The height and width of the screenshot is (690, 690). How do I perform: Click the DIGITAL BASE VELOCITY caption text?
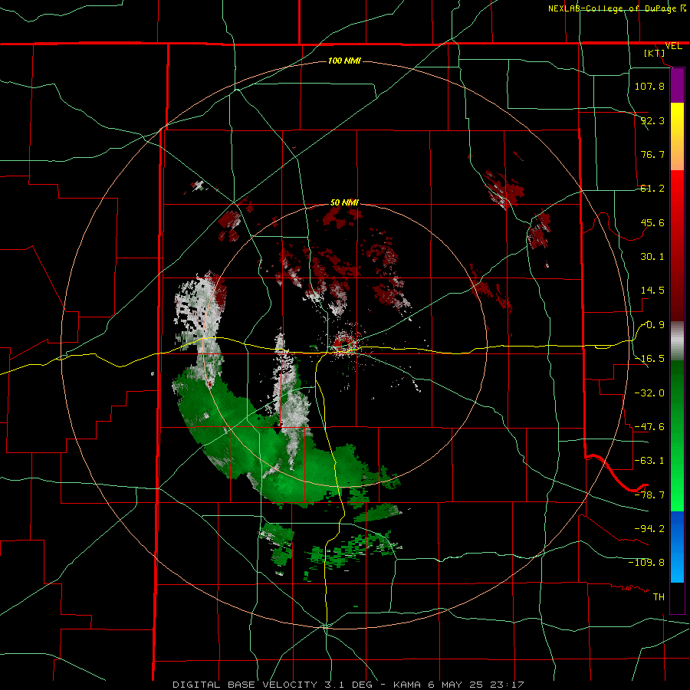[349, 685]
